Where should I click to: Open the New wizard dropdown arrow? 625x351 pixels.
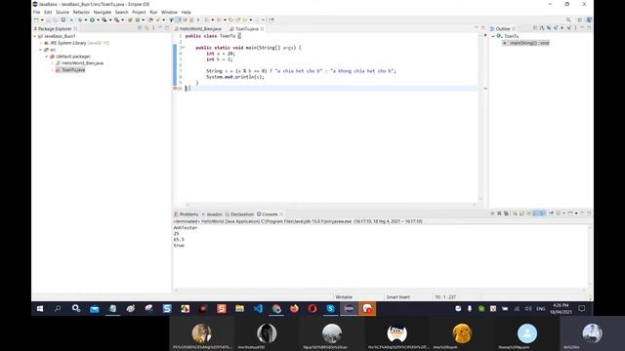(x=42, y=19)
